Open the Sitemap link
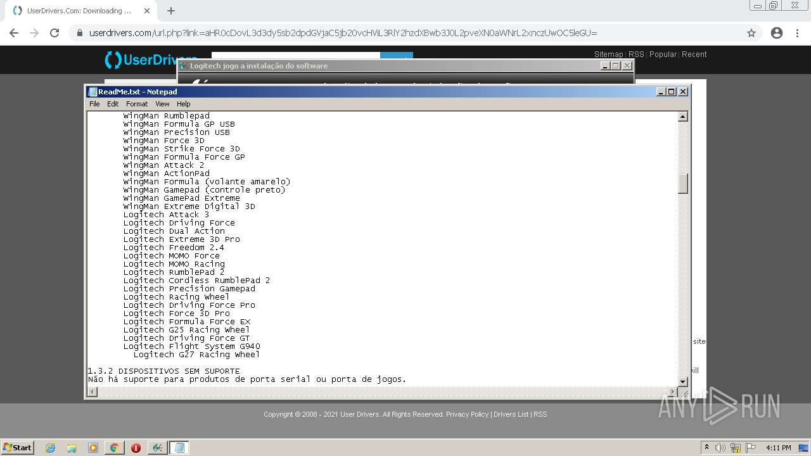Screen dimensions: 811x456 click(x=608, y=54)
